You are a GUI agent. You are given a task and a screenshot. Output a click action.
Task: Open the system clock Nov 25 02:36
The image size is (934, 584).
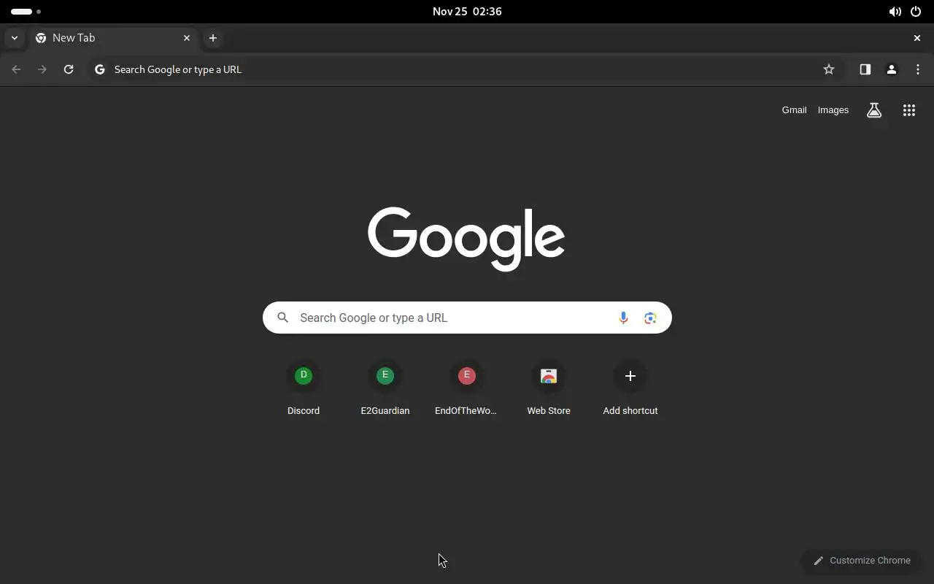(x=467, y=12)
